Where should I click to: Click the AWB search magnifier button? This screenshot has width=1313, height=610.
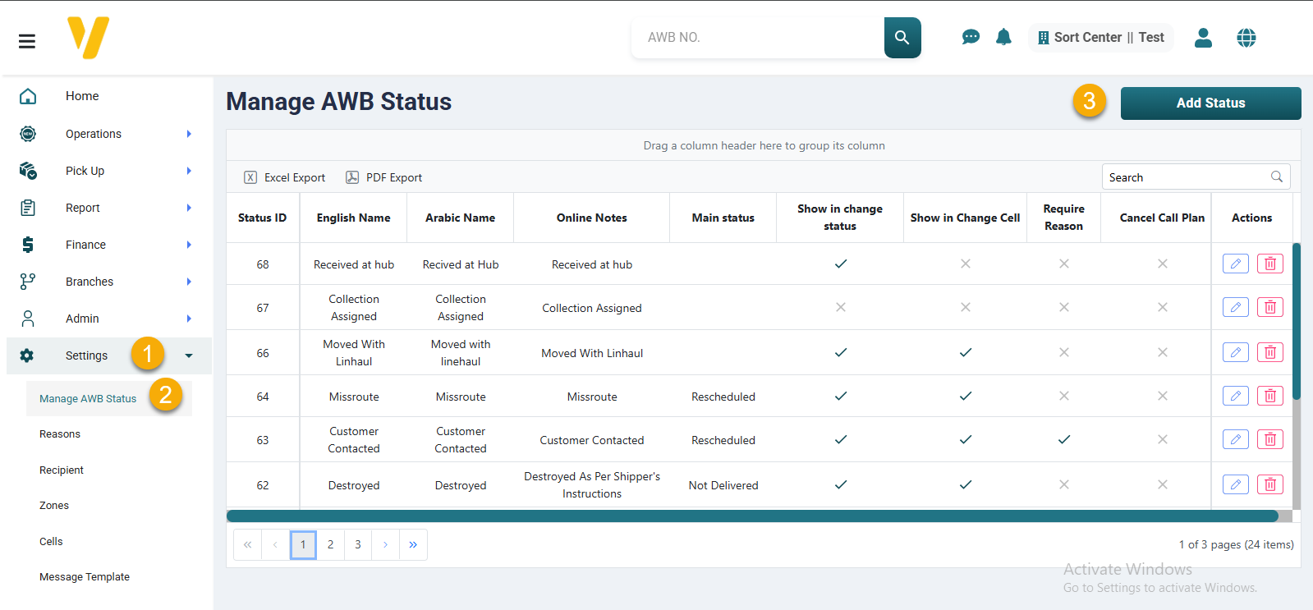[x=902, y=38]
